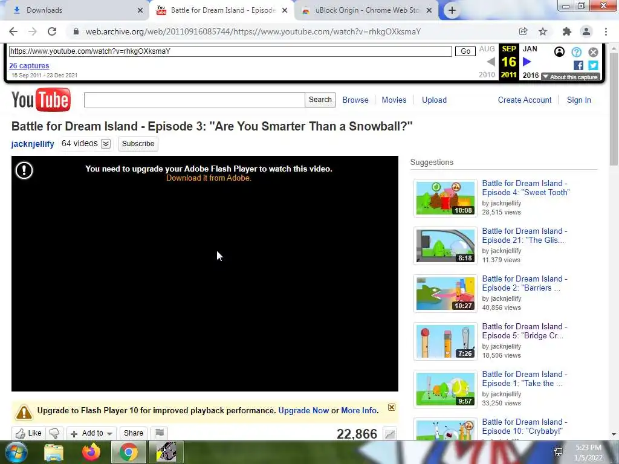The width and height of the screenshot is (619, 464).
Task: Reload the current page
Action: (x=52, y=31)
